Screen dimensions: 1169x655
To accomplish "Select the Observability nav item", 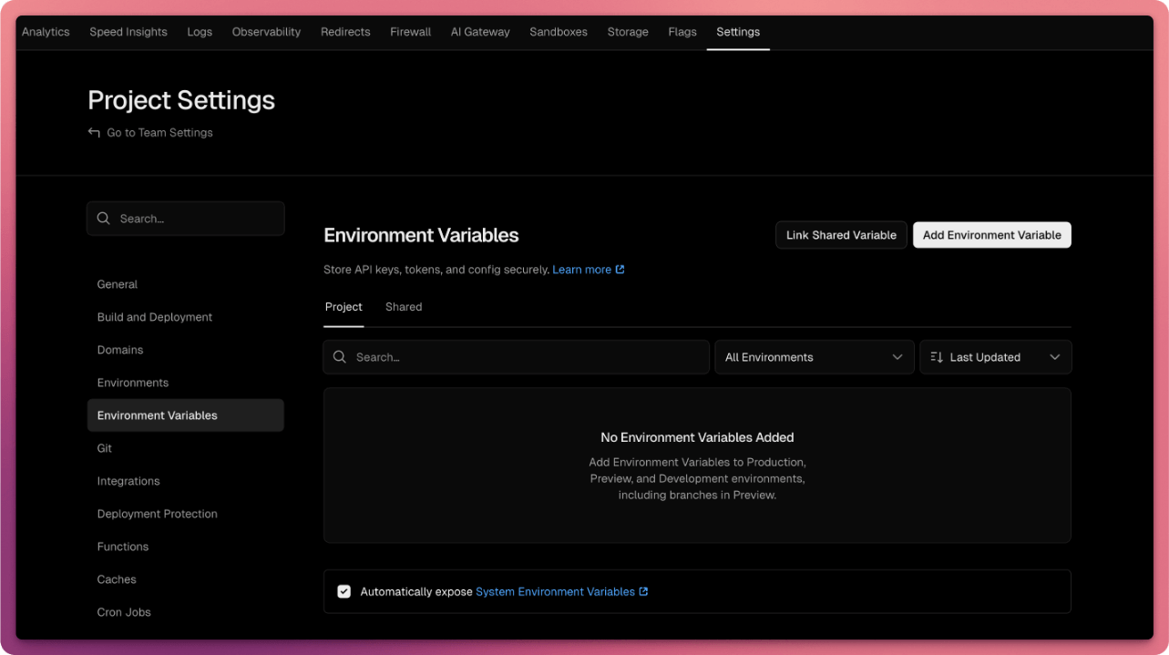I will pos(265,32).
